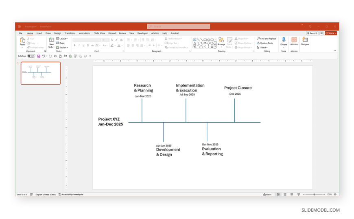Go to the Animations tab
The width and height of the screenshot is (354, 219).
(85, 33)
